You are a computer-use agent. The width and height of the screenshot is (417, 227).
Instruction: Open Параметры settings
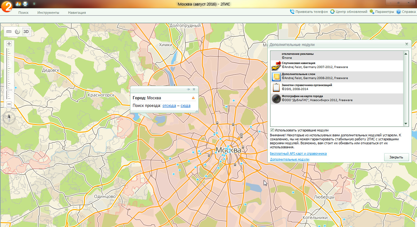tap(381, 12)
